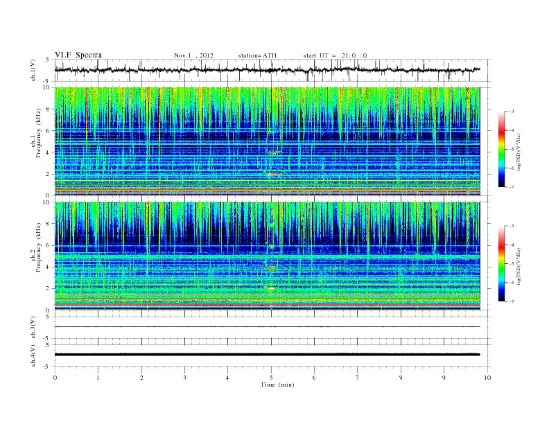Click the '8' kHz tick on ch.1 spectrogram axis
The height and width of the screenshot is (424, 549).
[x=49, y=109]
